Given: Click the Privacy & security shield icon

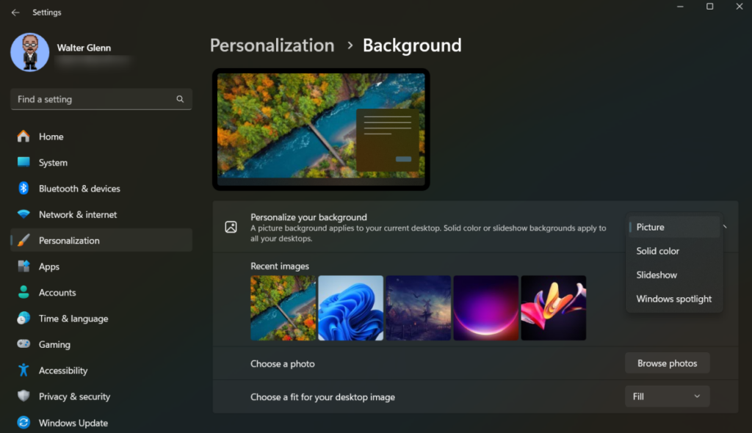Looking at the screenshot, I should (23, 396).
